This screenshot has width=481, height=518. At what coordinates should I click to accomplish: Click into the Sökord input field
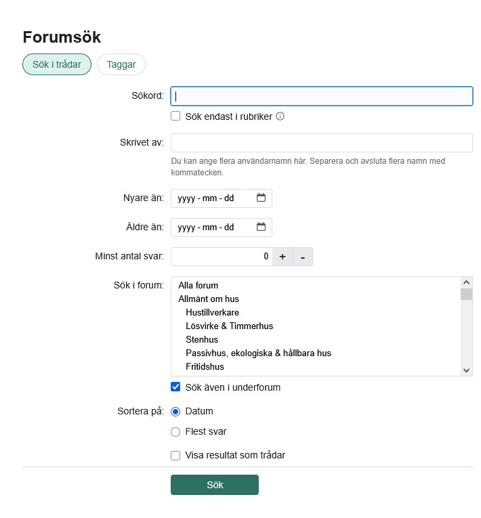(x=321, y=96)
